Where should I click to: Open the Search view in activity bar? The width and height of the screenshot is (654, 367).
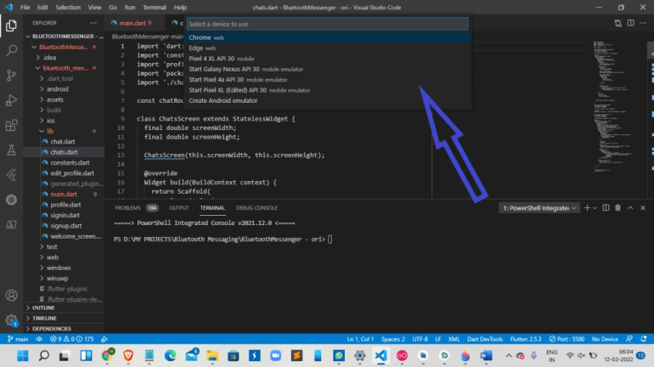(x=11, y=50)
